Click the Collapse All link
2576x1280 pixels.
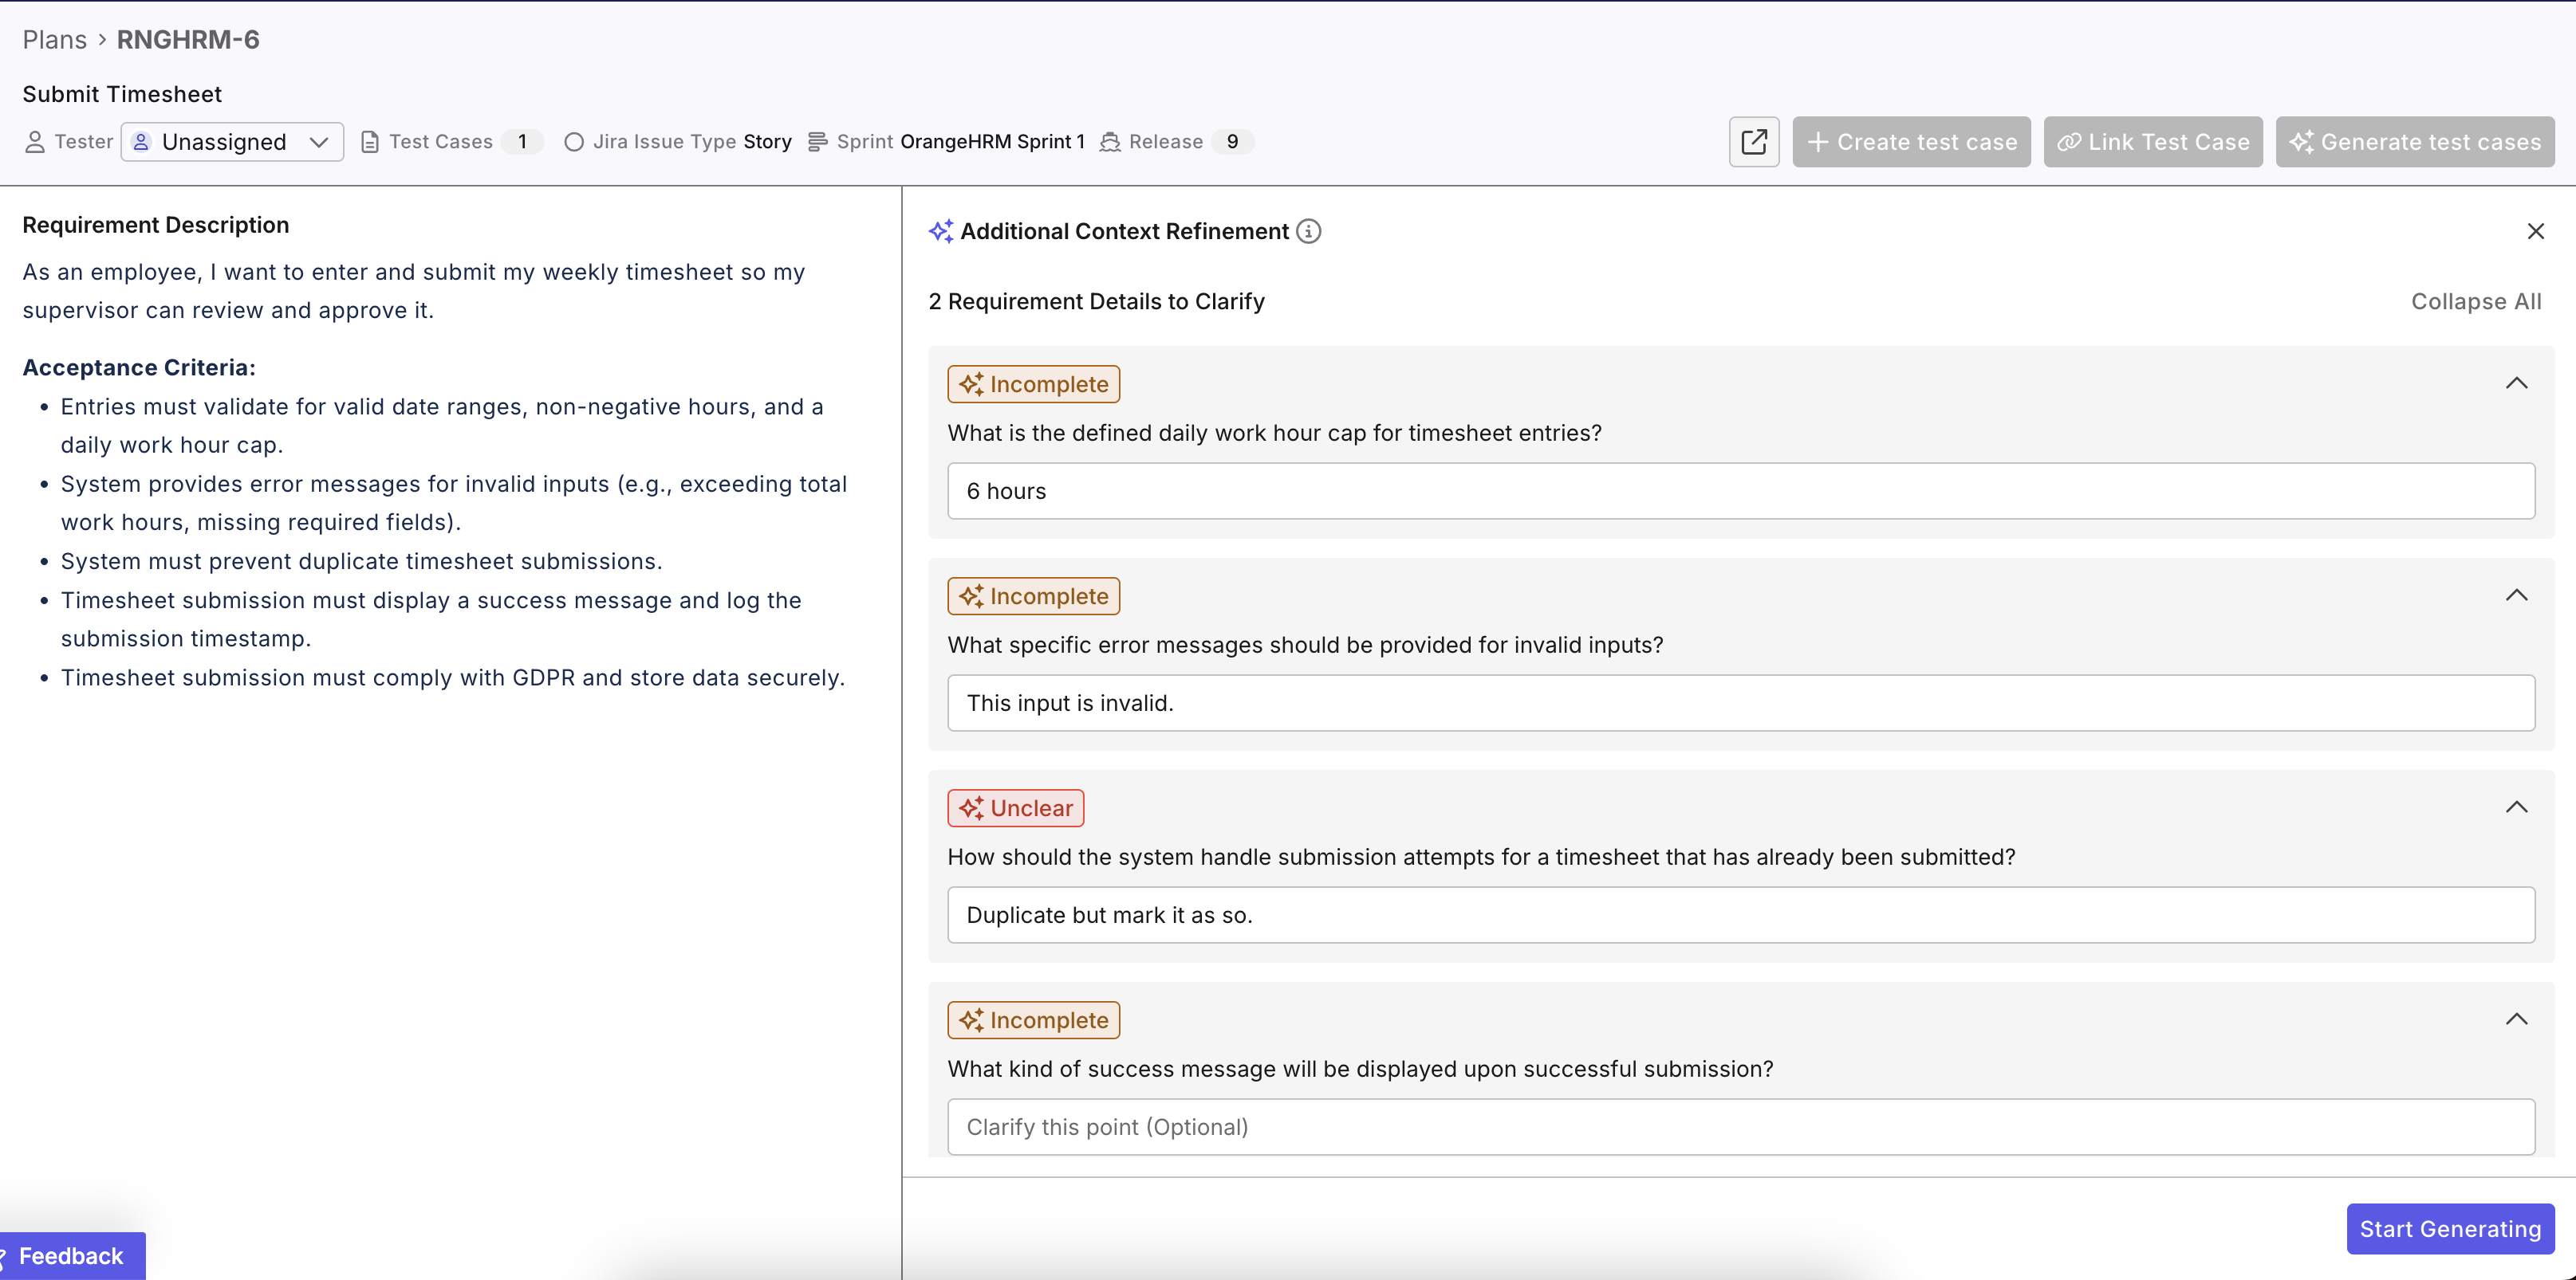(2476, 300)
